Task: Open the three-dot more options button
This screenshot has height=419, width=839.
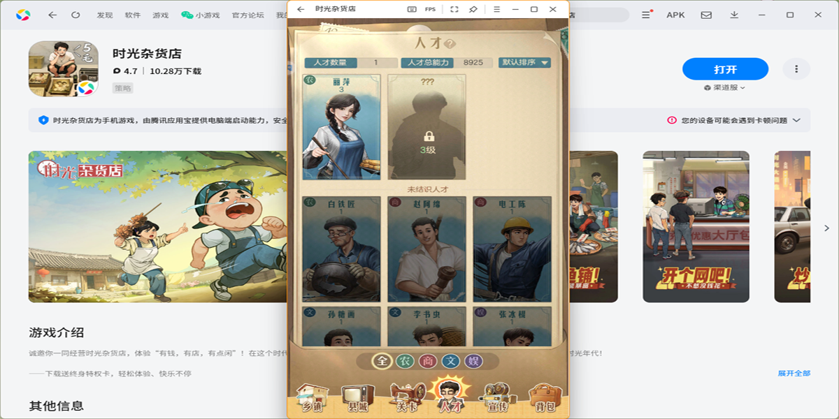Action: pyautogui.click(x=796, y=69)
